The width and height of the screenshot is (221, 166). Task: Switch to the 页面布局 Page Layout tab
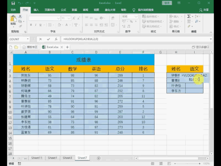click(50, 10)
